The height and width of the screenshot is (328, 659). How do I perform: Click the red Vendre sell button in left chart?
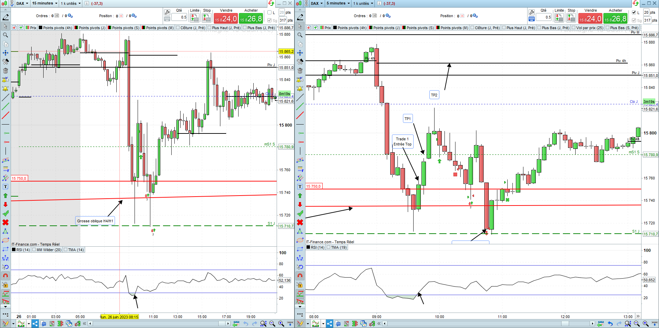pyautogui.click(x=226, y=19)
